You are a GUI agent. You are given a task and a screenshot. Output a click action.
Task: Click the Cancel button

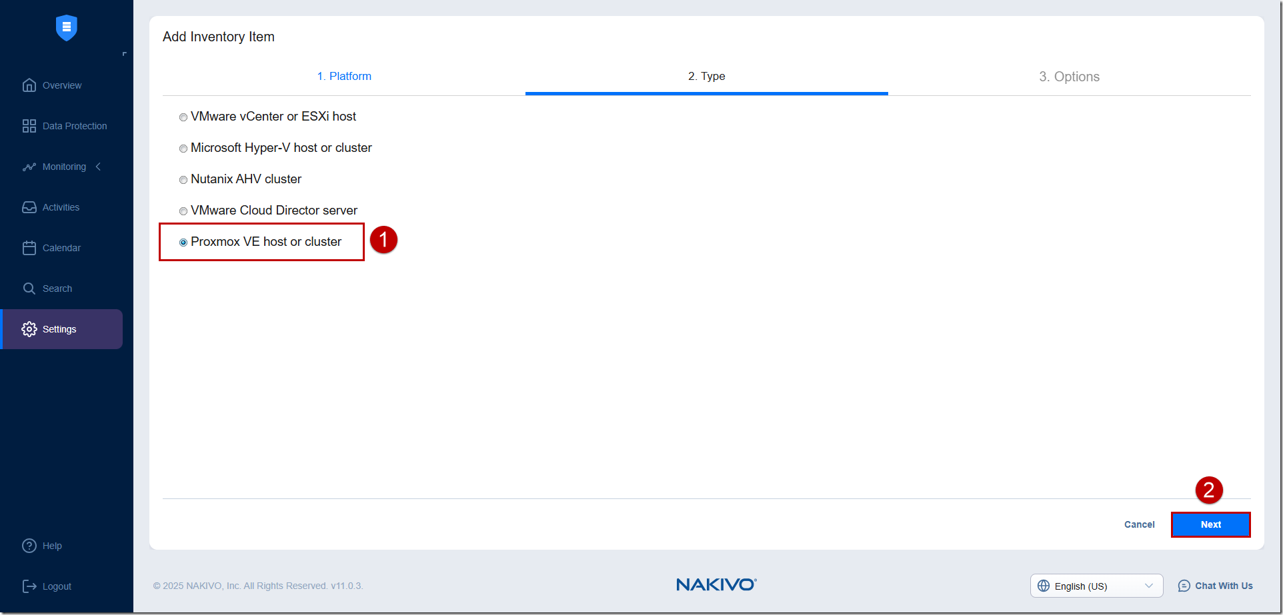(x=1140, y=524)
